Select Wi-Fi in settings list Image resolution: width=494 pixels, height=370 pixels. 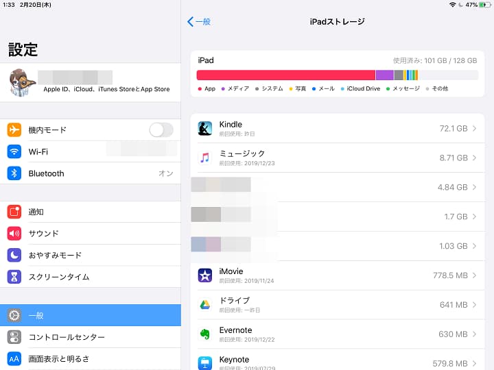[91, 151]
